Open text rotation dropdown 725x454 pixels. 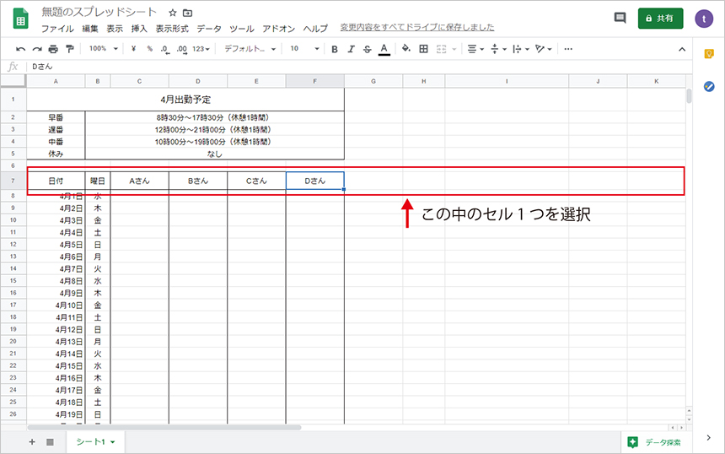(543, 49)
